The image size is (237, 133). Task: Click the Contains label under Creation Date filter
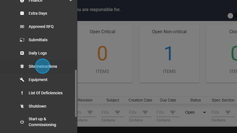(x=136, y=120)
